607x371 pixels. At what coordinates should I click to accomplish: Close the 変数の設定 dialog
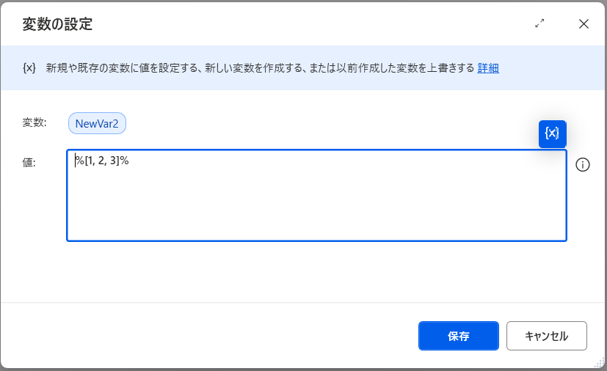coord(584,23)
